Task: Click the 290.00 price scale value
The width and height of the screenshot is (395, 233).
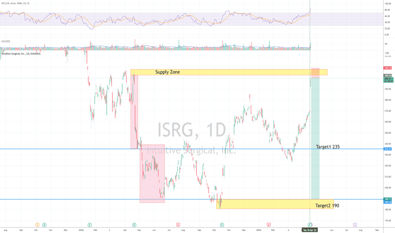Action: [388, 89]
